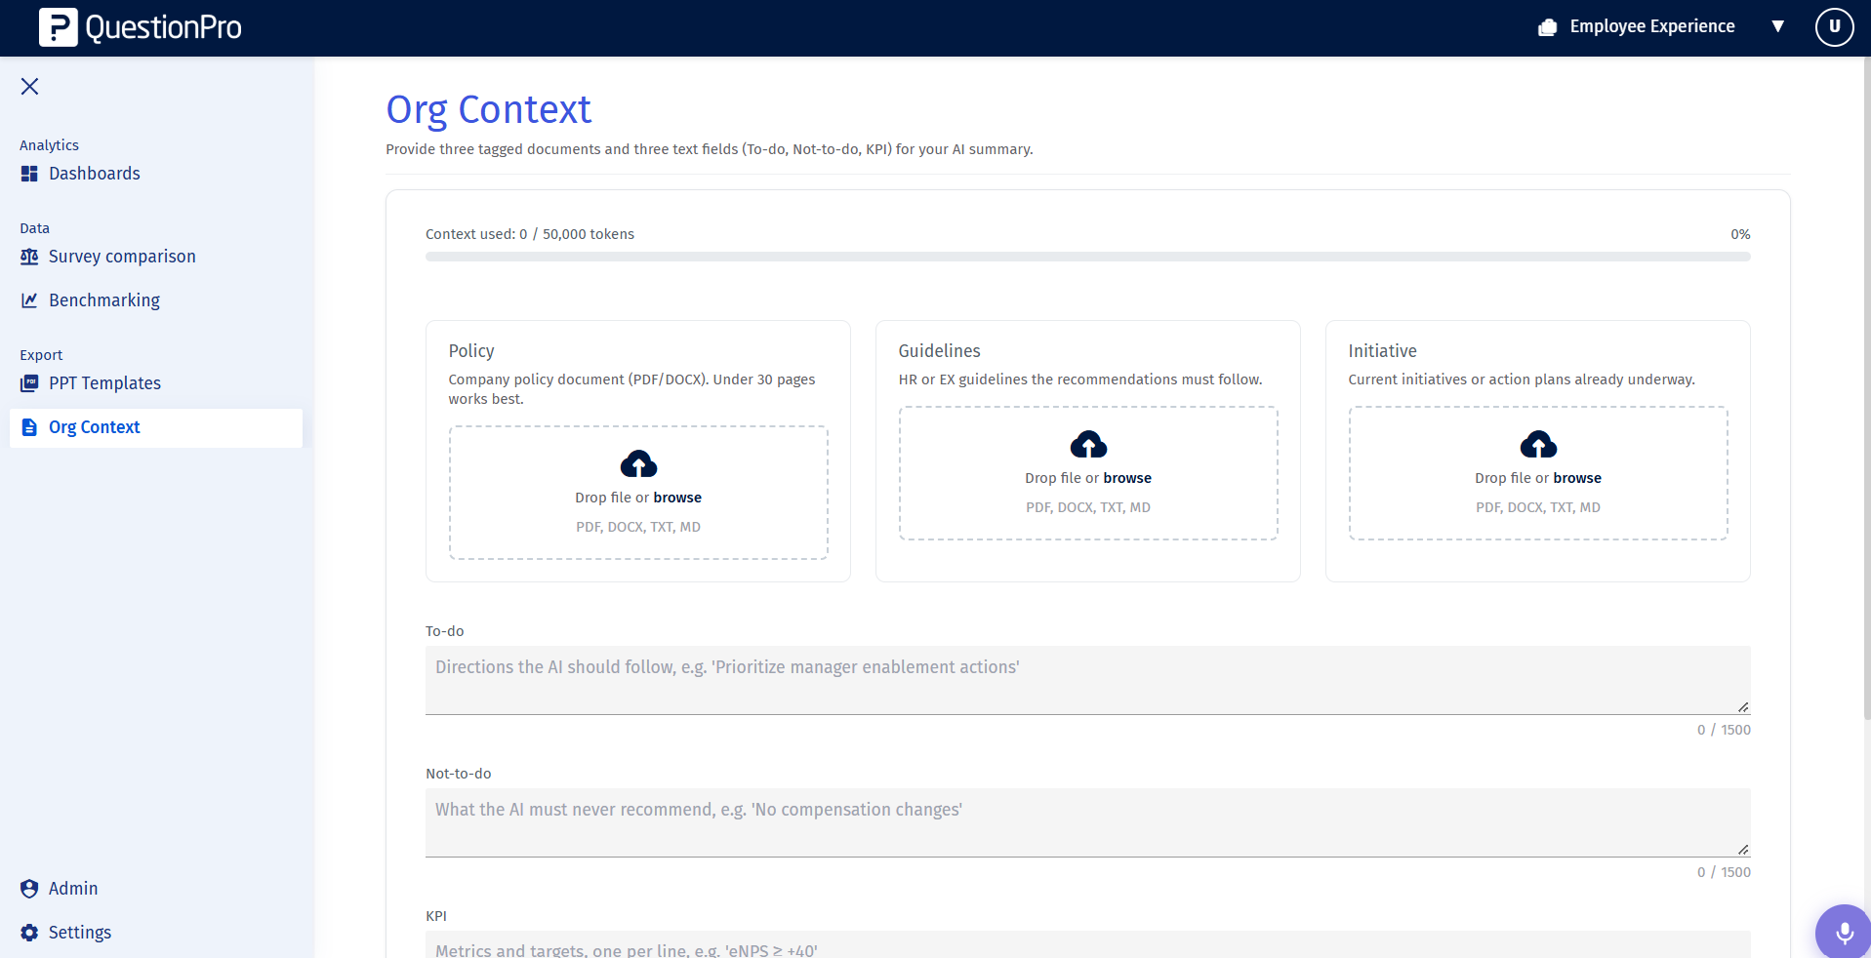Click the Initiative card title
The height and width of the screenshot is (958, 1871).
[x=1382, y=351]
